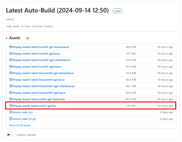This screenshot has width=182, height=142.
Task: Download ffmpeg-master-latest-linux64-lgpl.tar.xz
Action: [x=36, y=67]
